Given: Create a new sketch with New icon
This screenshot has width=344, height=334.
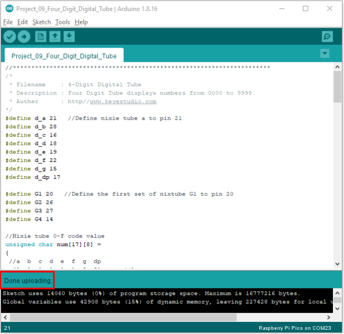Looking at the screenshot, I should click(x=41, y=37).
